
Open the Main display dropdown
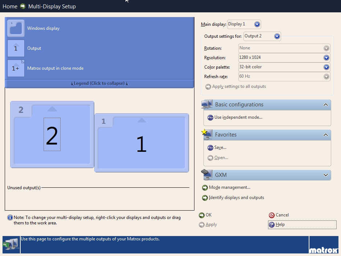[257, 24]
